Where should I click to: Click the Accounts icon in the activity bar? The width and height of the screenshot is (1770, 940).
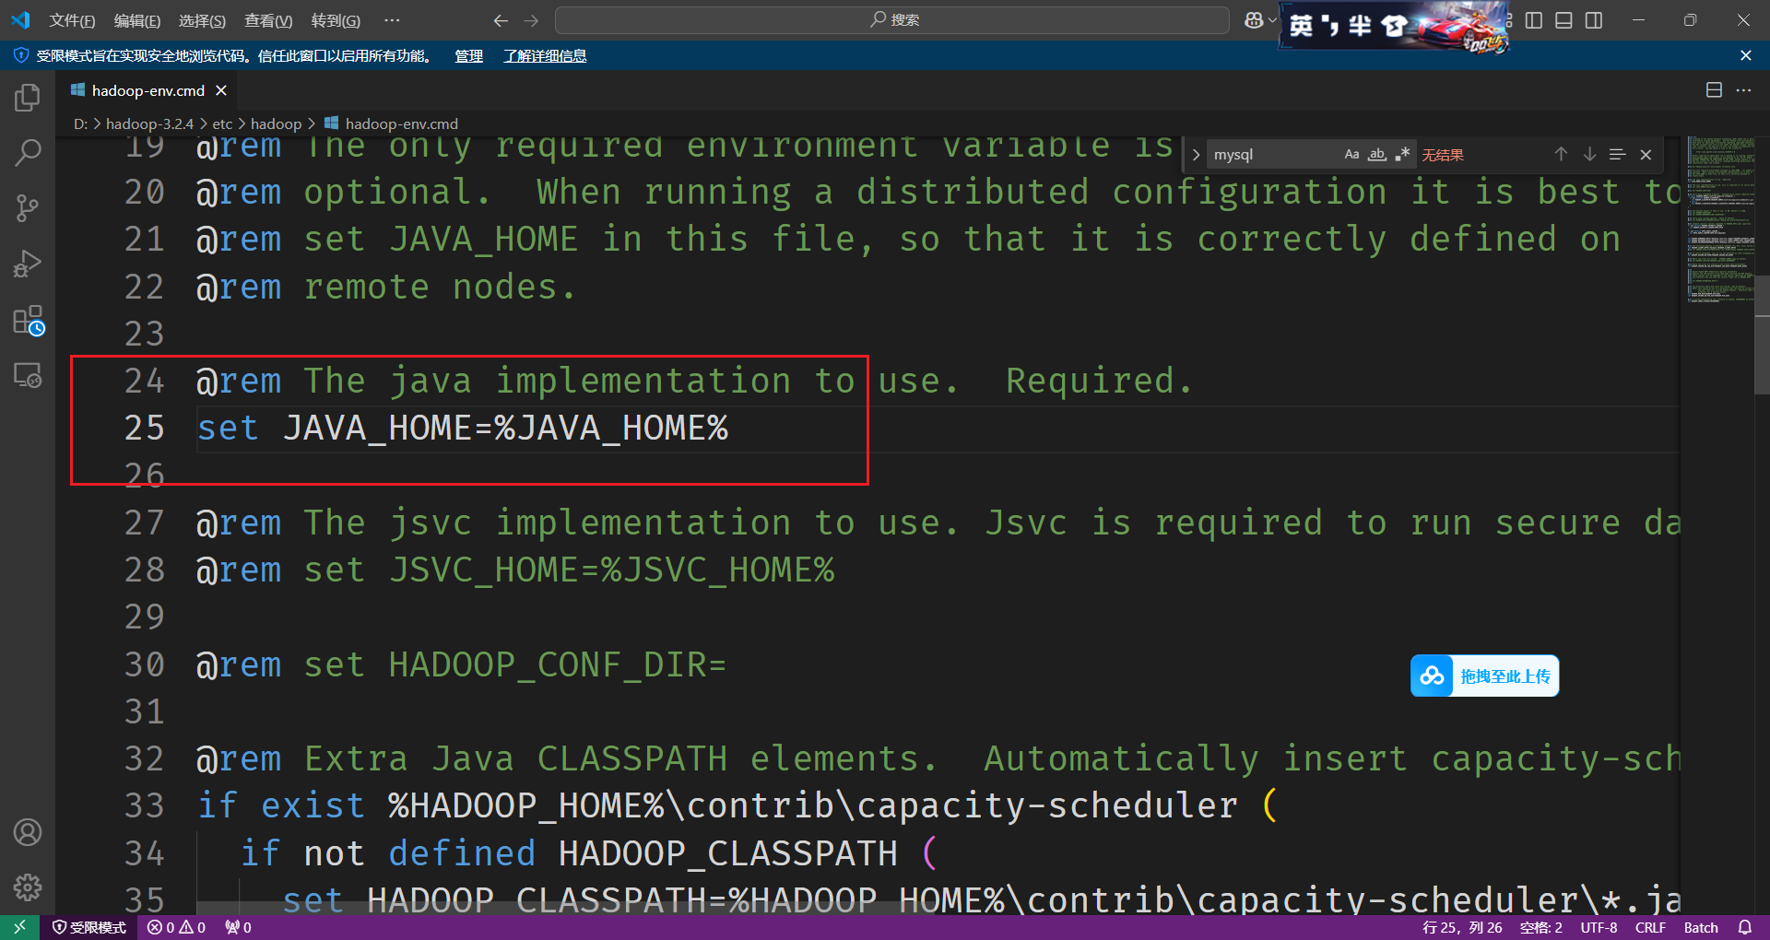coord(28,832)
